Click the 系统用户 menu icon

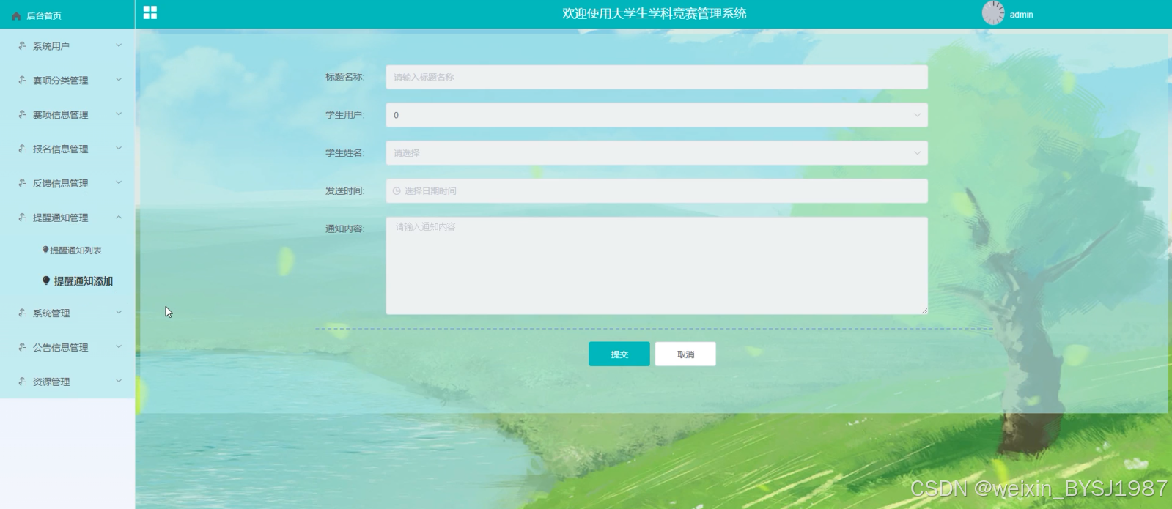23,45
